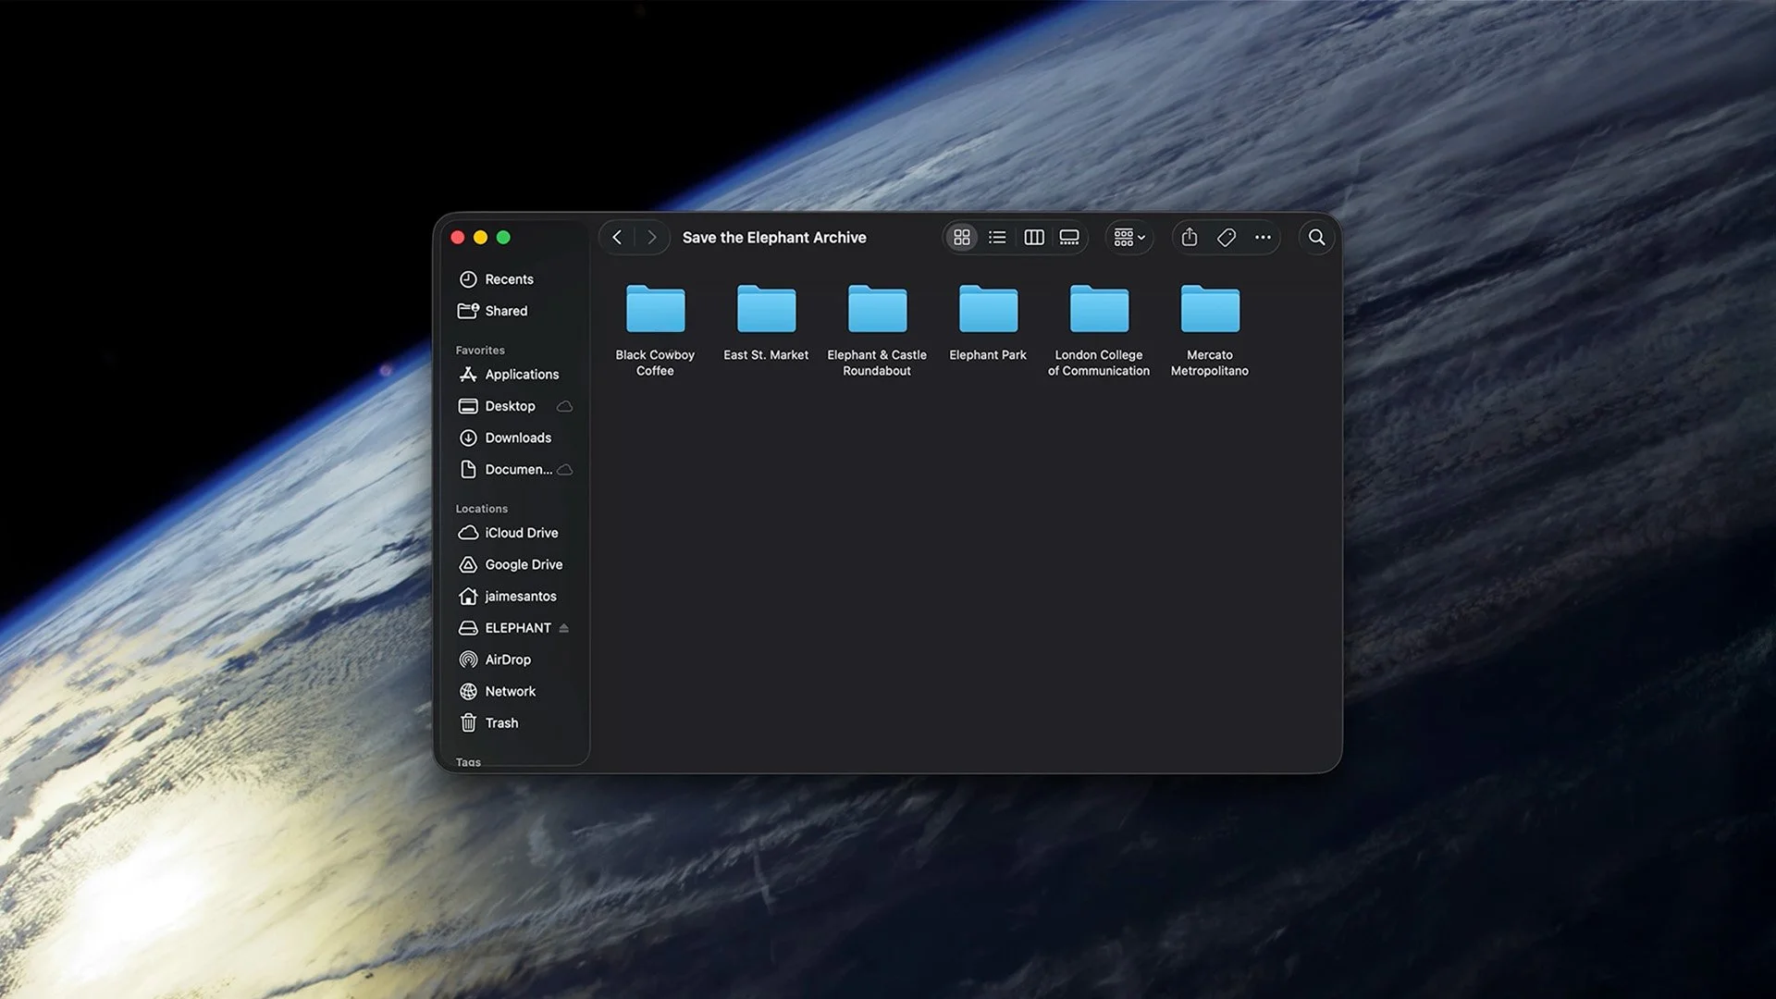
Task: Click the Edit Tags icon
Action: 1227,238
